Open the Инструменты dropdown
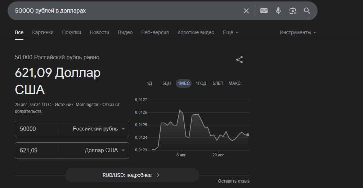Viewport: 363px width, 188px height. tap(298, 32)
